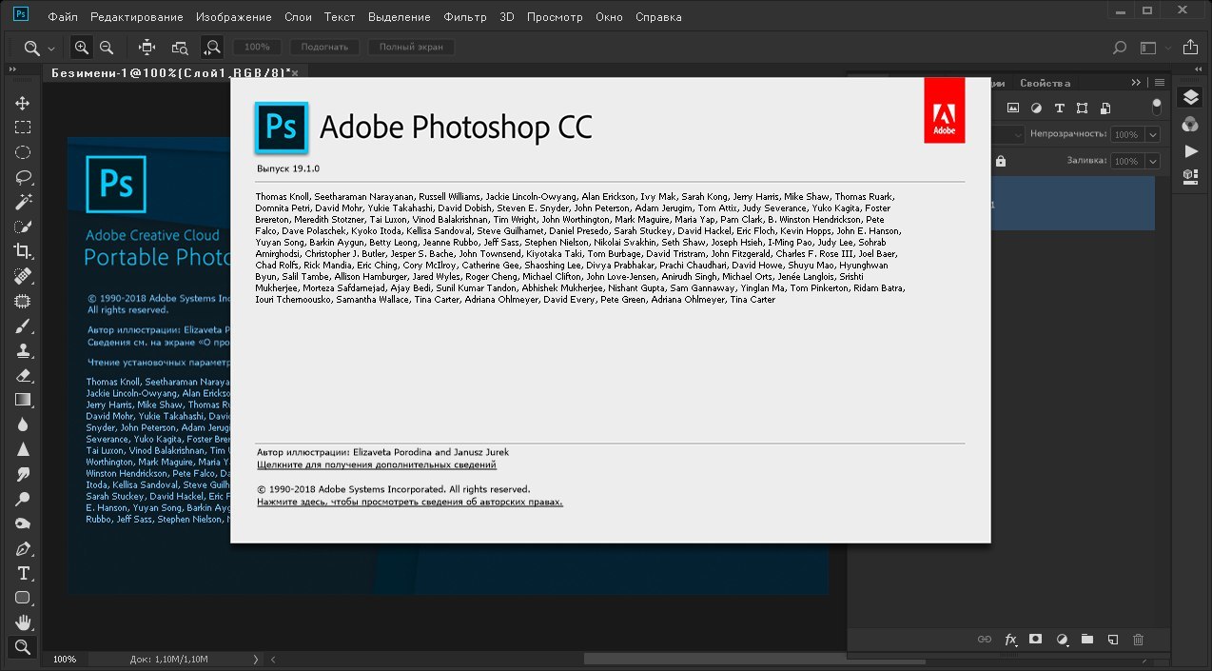Viewport: 1212px width, 671px height.
Task: Toggle the adjustment layer filter
Action: click(x=1036, y=109)
